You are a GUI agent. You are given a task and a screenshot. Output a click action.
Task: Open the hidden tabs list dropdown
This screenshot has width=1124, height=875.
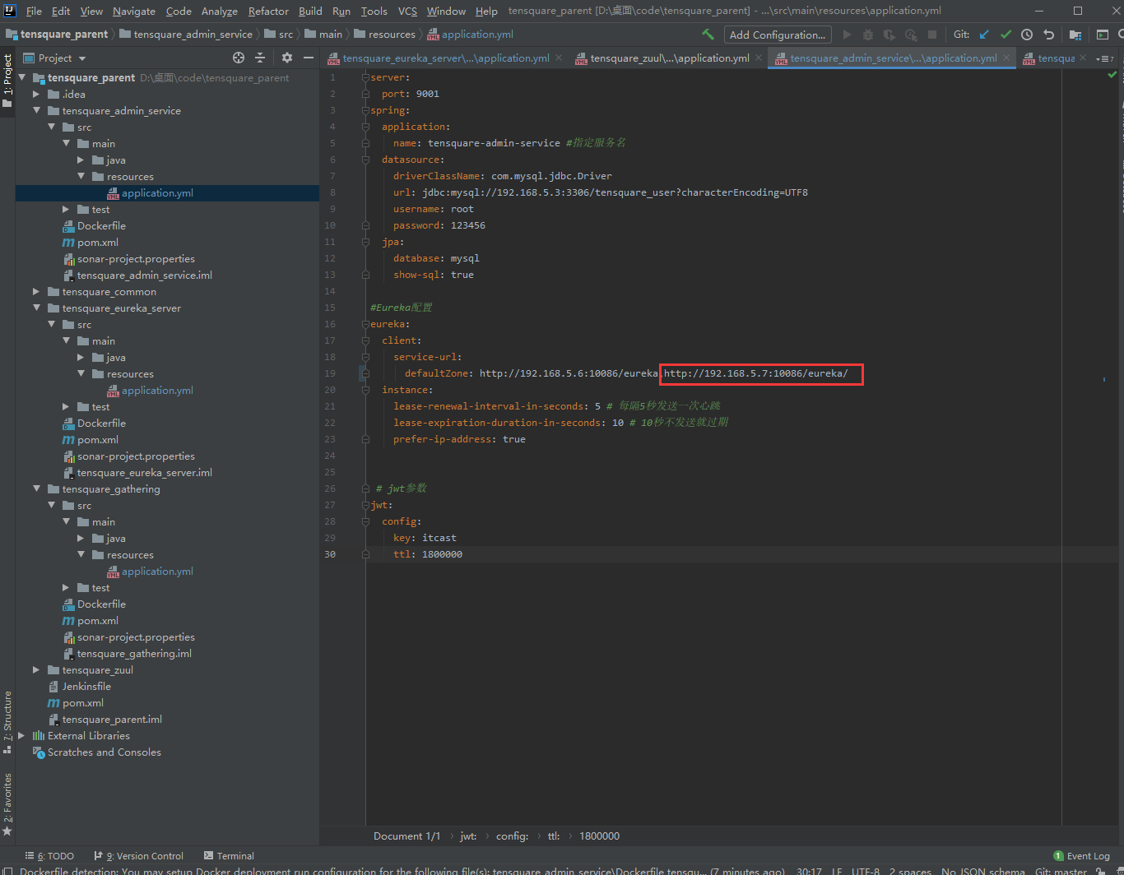coord(1104,58)
